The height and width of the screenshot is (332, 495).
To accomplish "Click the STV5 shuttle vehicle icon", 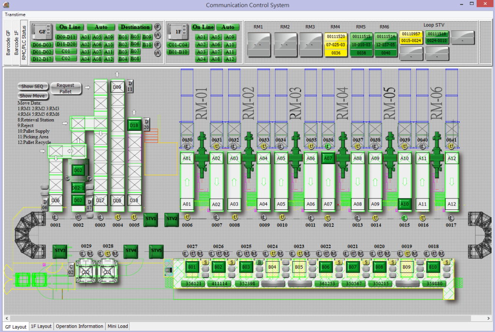I will (x=156, y=251).
